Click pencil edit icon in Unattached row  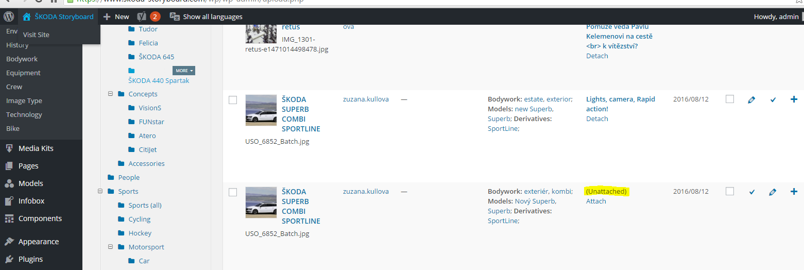coord(773,192)
